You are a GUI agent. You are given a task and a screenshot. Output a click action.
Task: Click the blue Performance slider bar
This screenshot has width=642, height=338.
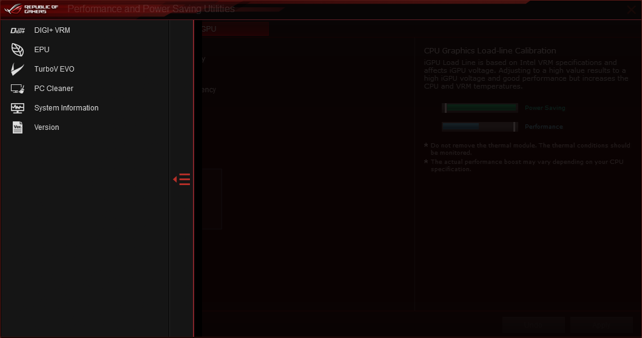[x=480, y=127]
